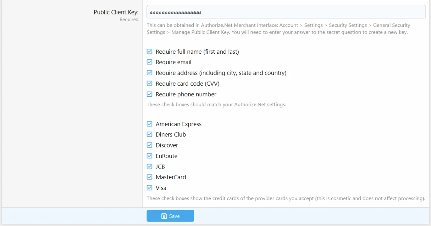The height and width of the screenshot is (226, 431).
Task: Uncheck the MasterCard checkbox
Action: (x=150, y=177)
